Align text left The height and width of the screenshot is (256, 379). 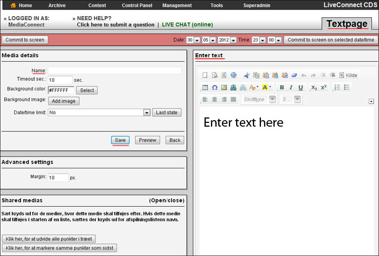coord(205,99)
